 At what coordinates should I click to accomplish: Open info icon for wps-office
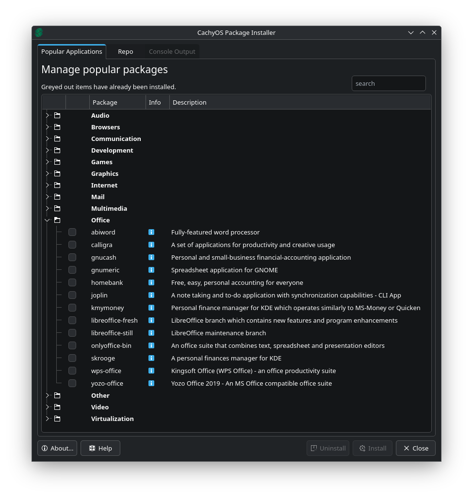[x=151, y=371]
